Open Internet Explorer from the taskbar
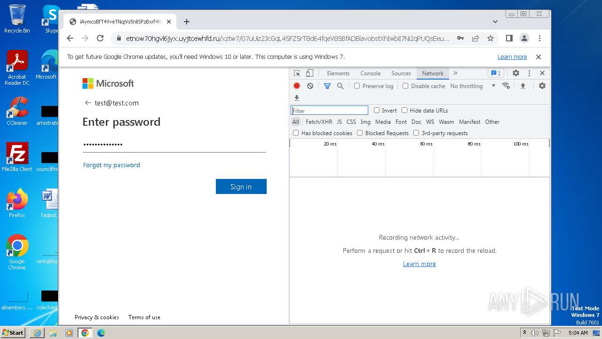Image resolution: width=602 pixels, height=339 pixels. (x=37, y=333)
